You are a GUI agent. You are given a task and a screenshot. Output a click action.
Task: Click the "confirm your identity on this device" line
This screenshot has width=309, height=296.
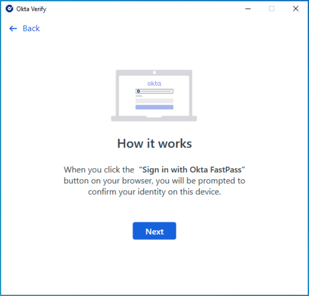[x=154, y=192]
